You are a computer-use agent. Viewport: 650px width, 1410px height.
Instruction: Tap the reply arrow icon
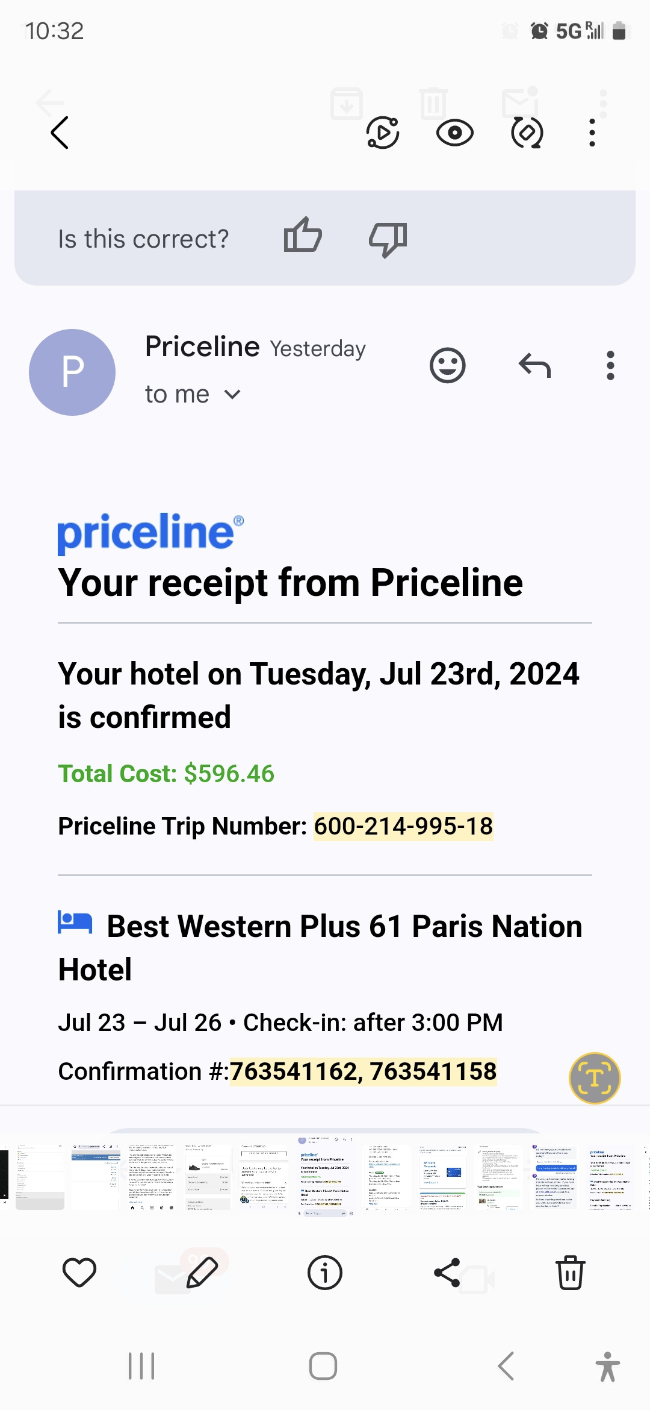[534, 365]
